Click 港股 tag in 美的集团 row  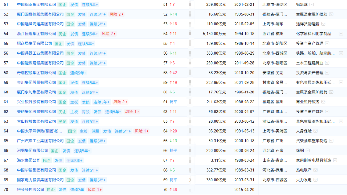[x=86, y=112]
